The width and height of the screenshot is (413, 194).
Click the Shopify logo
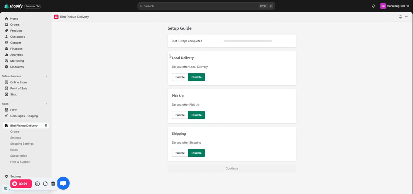click(14, 6)
